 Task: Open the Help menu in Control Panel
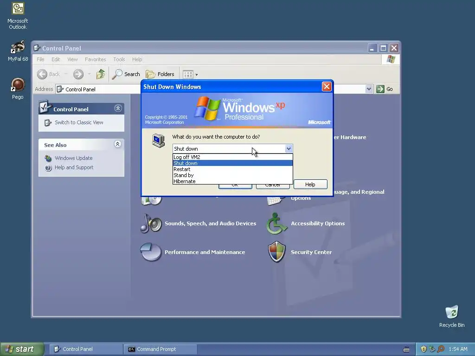(x=137, y=59)
